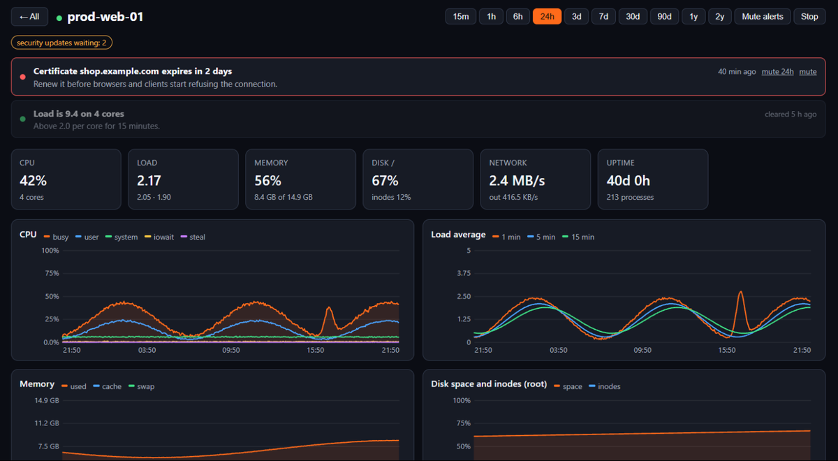
Task: Toggle the cache series in Memory legend
Action: coord(108,386)
